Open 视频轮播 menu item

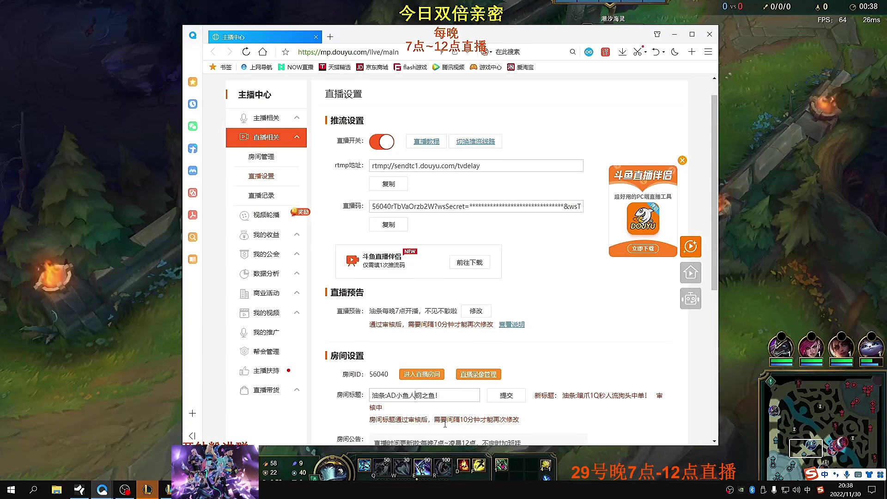coord(266,215)
